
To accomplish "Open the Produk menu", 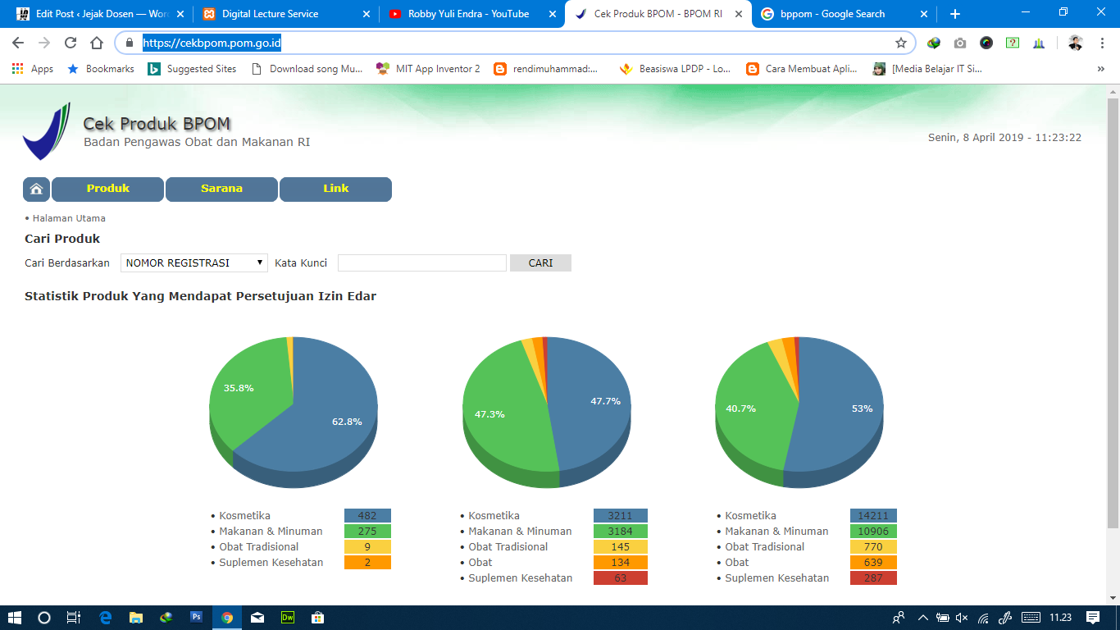I will point(108,189).
